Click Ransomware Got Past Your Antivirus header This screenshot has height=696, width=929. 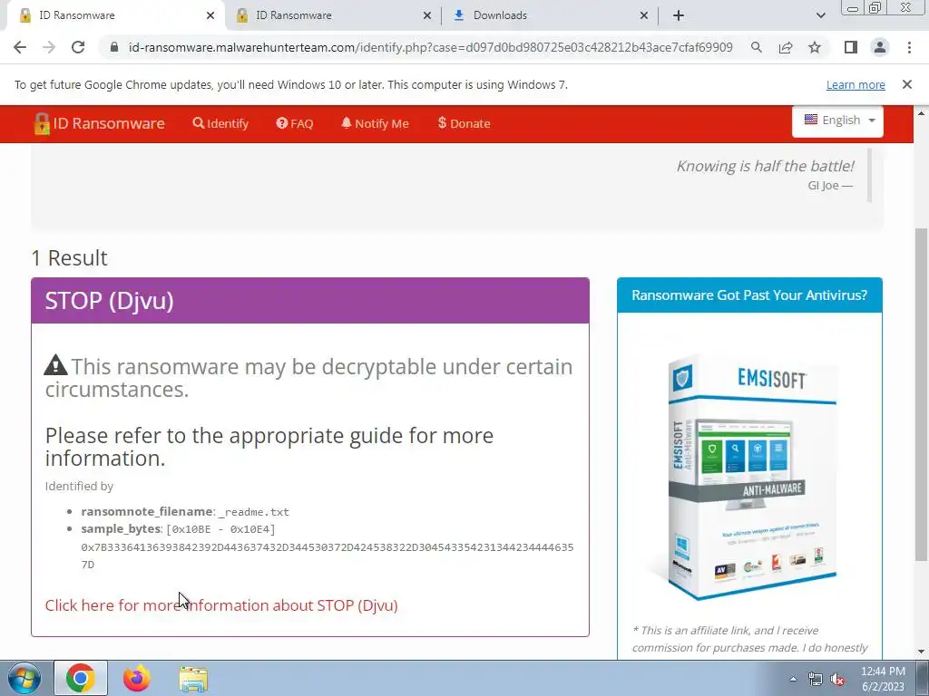[x=749, y=295]
